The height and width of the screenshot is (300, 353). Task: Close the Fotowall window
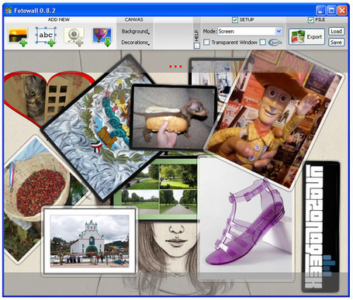(x=342, y=10)
